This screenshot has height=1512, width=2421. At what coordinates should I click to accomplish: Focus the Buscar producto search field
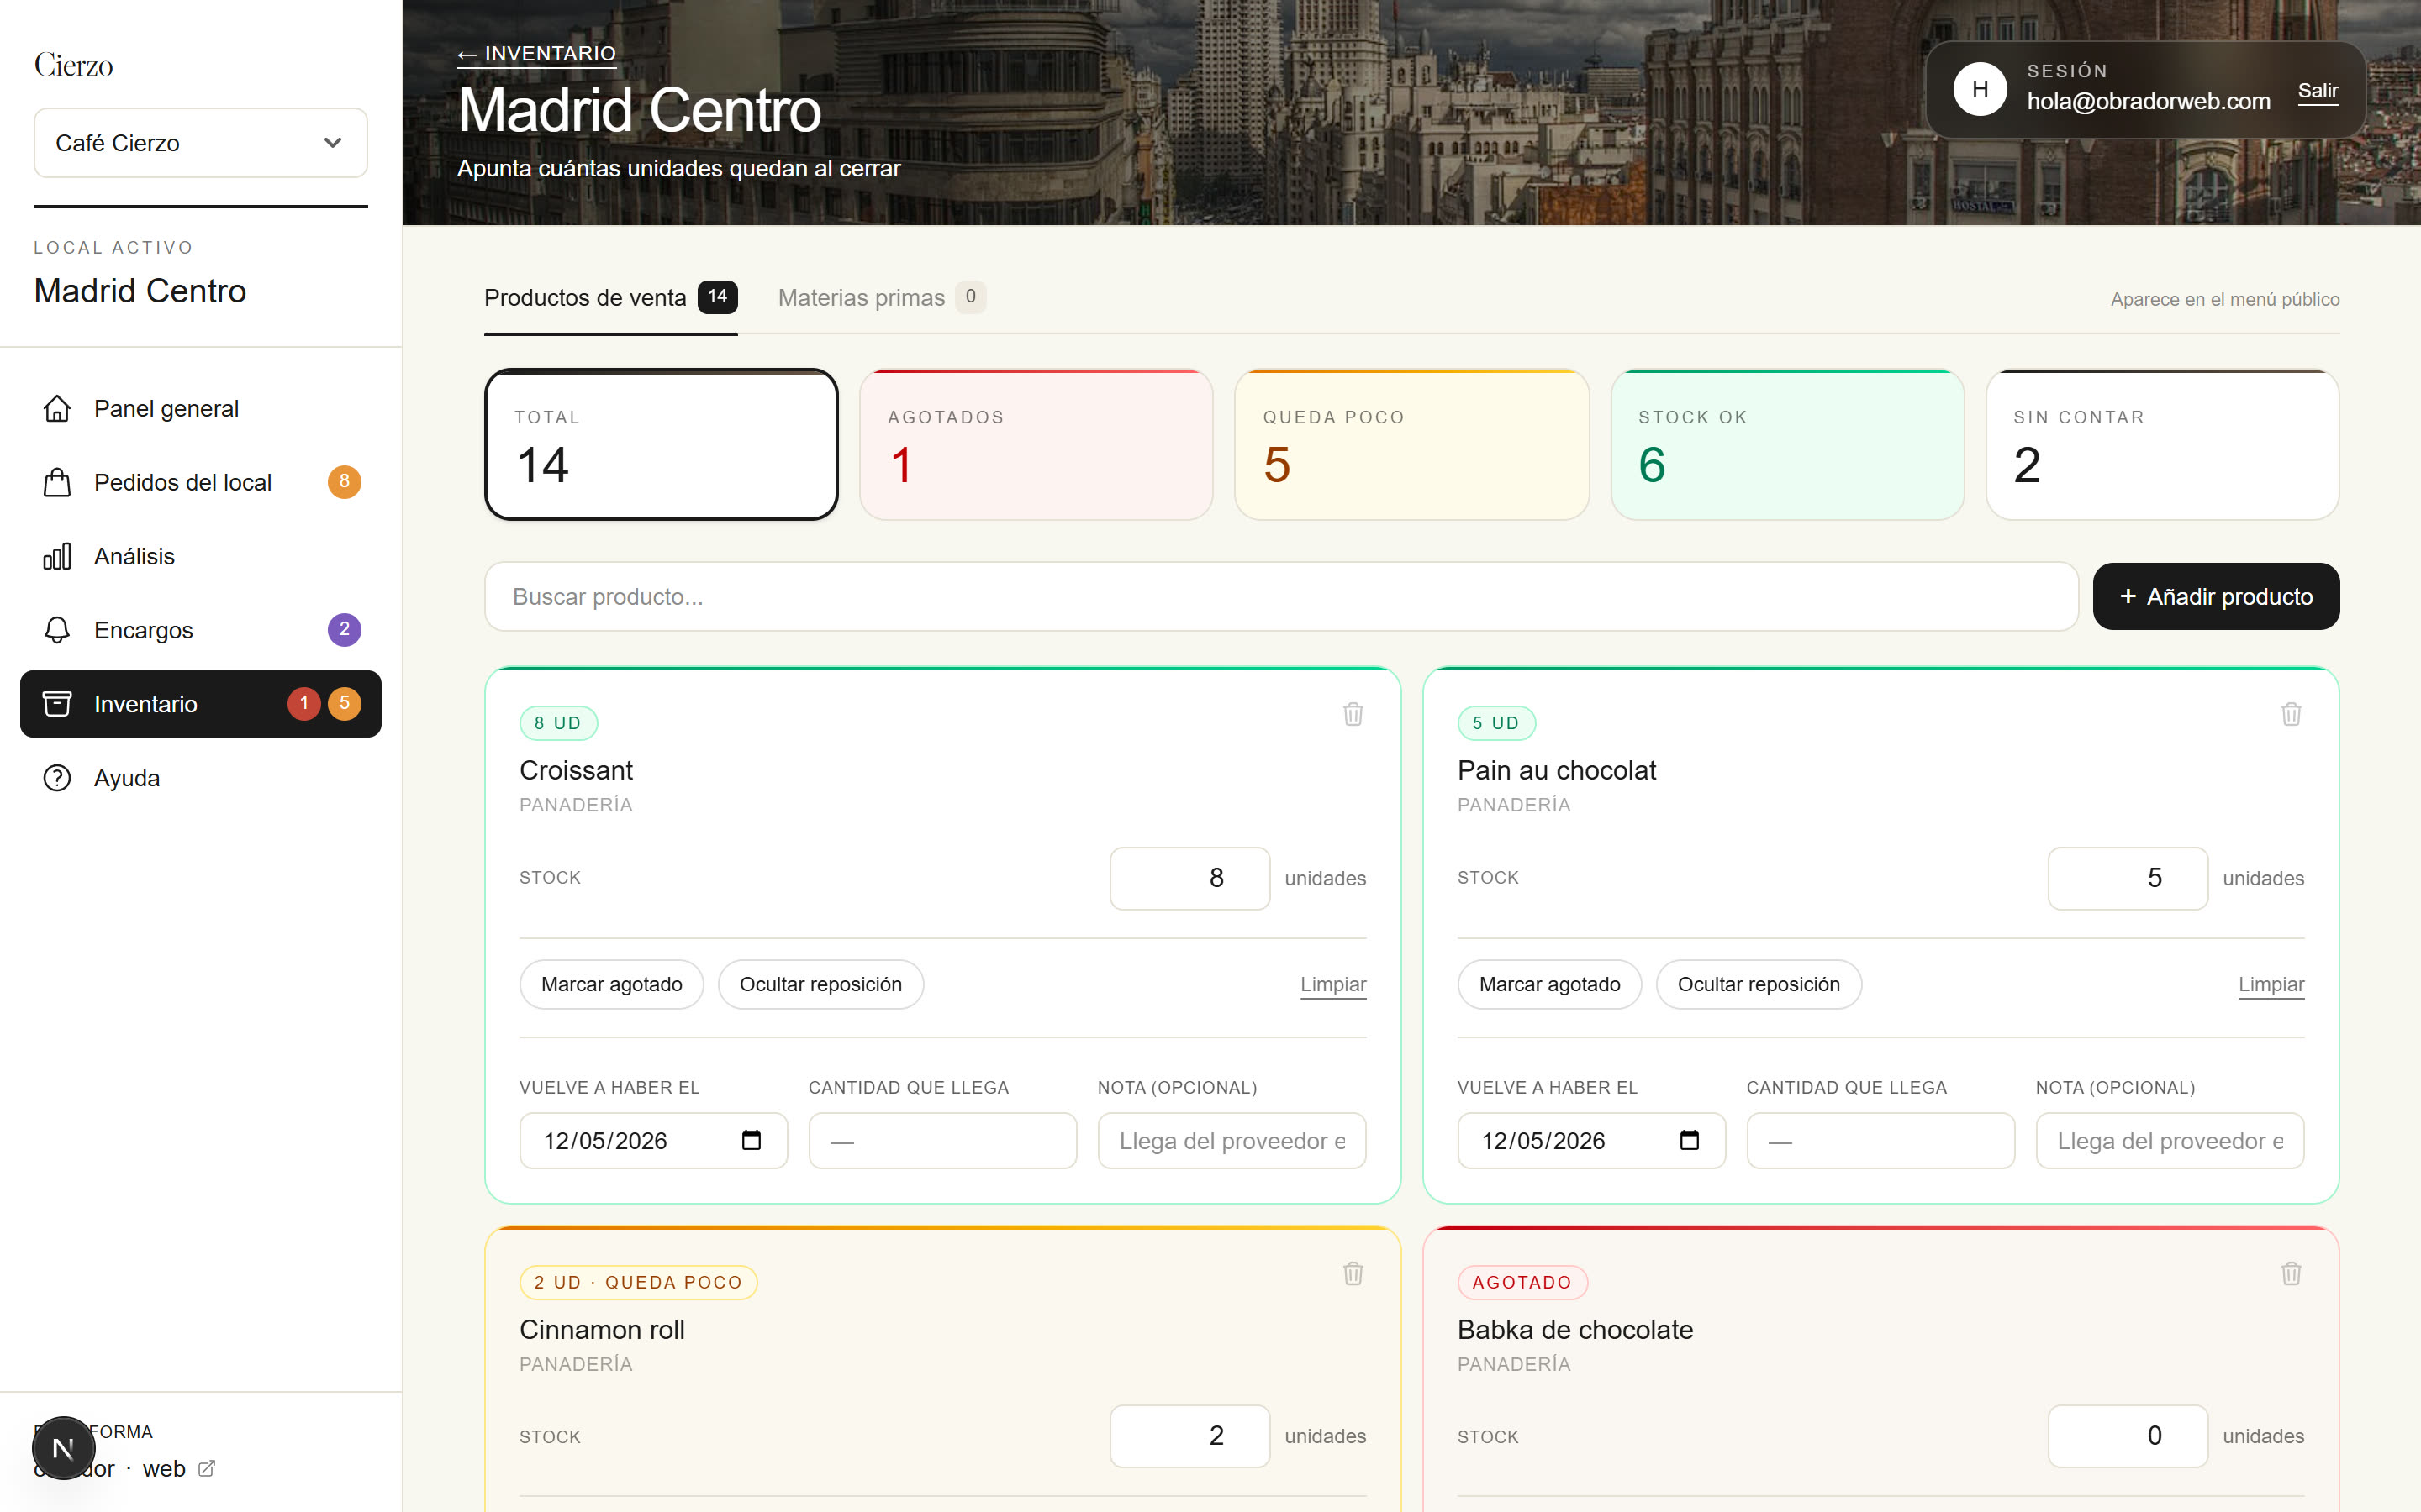click(1281, 597)
